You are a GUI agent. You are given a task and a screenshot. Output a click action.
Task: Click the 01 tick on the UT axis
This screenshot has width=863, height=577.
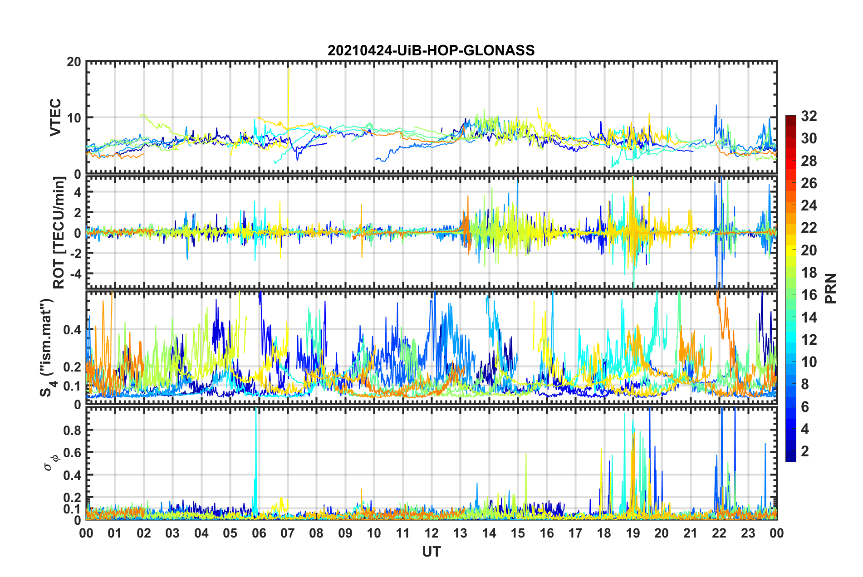tap(115, 533)
